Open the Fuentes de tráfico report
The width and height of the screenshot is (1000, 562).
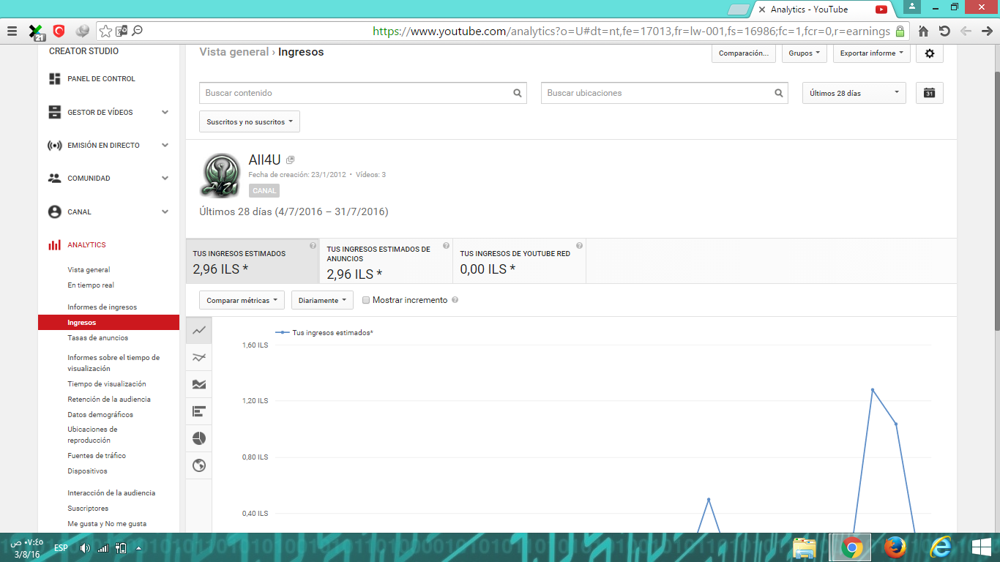point(97,456)
